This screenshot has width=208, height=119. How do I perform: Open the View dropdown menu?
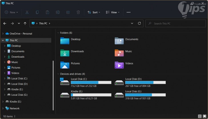[113, 12]
